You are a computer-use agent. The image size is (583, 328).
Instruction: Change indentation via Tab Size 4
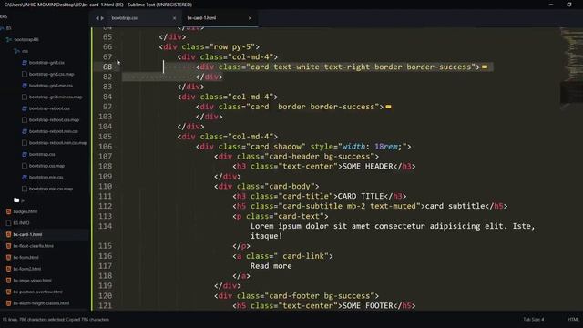[534, 320]
